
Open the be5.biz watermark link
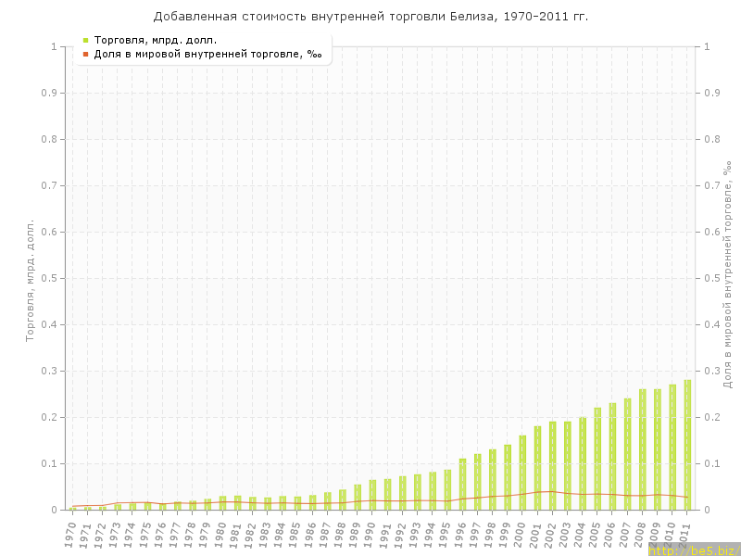694,550
